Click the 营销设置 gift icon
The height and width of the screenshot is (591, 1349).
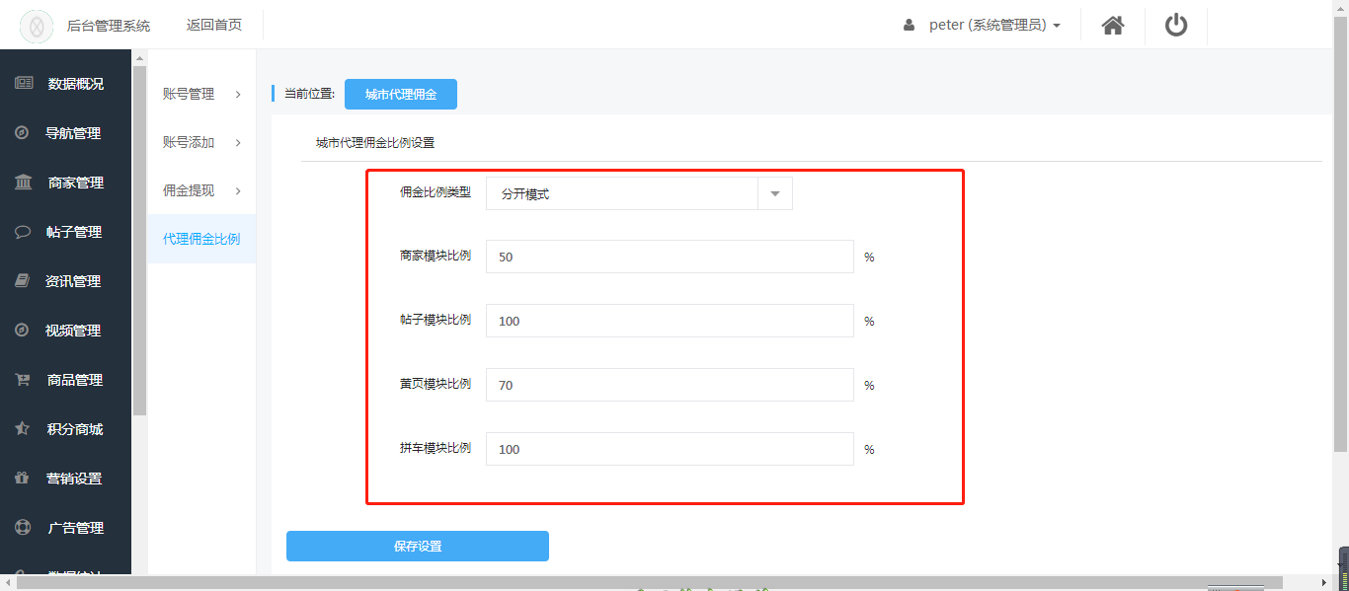pos(22,478)
